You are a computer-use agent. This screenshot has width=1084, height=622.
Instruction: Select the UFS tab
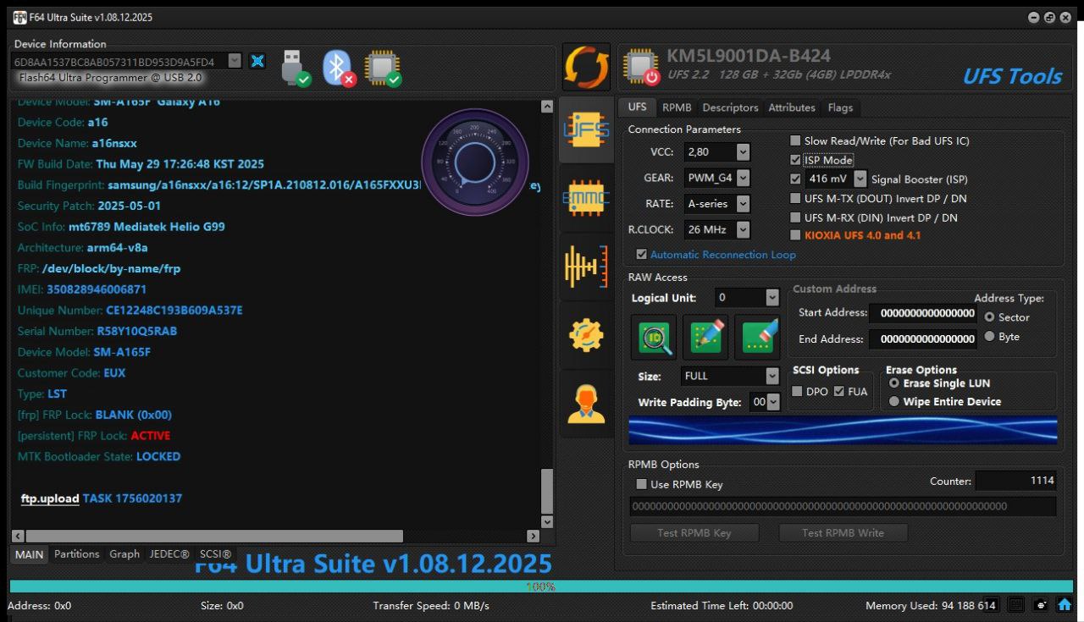tap(637, 107)
